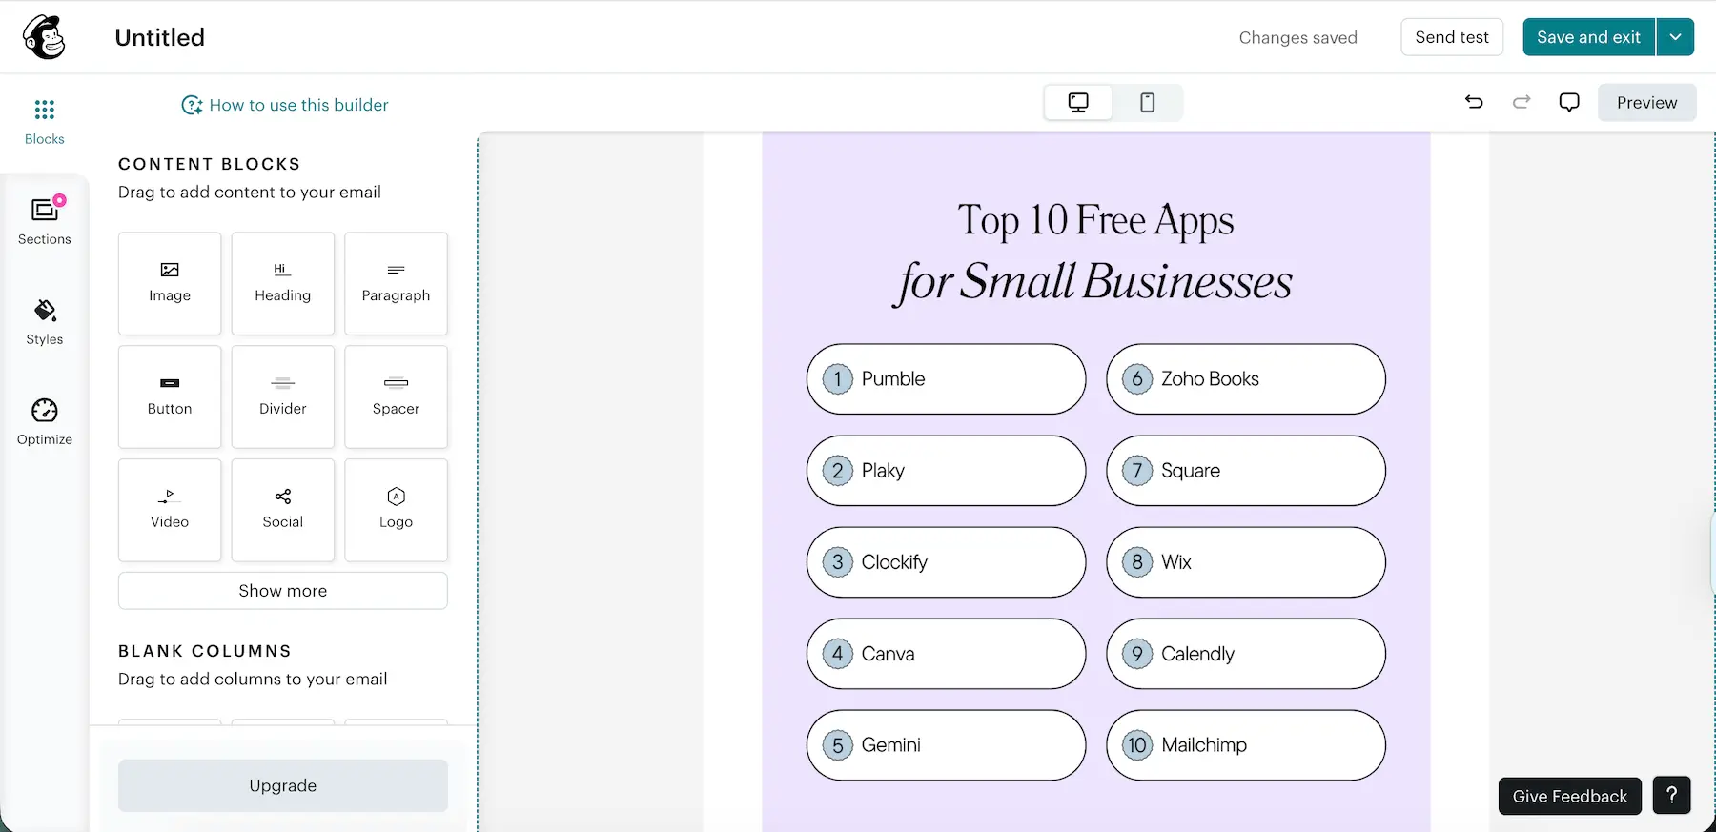Select the Clockify list item
This screenshot has width=1716, height=832.
point(946,562)
